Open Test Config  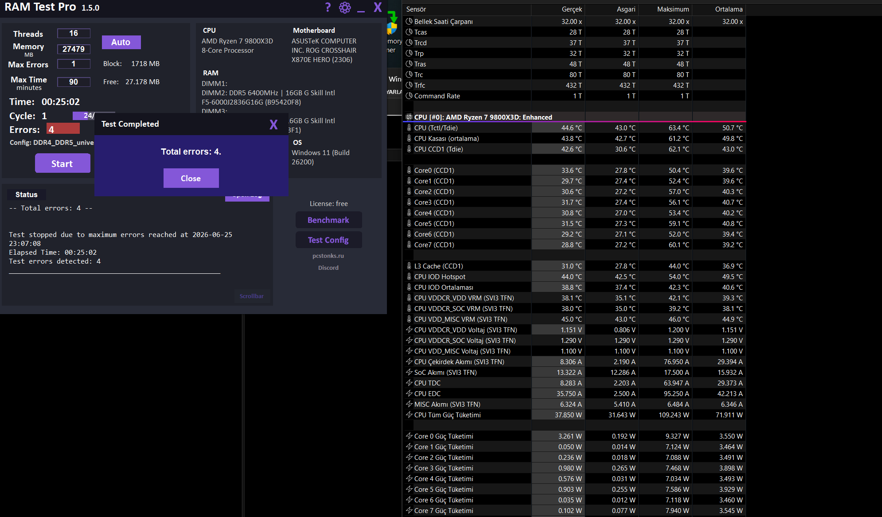pyautogui.click(x=328, y=240)
